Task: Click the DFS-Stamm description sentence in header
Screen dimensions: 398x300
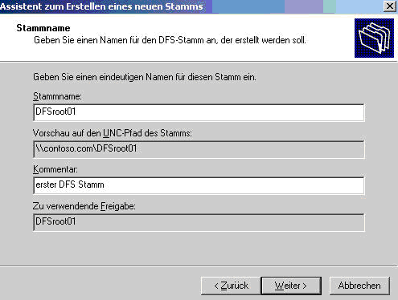Action: pyautogui.click(x=170, y=40)
